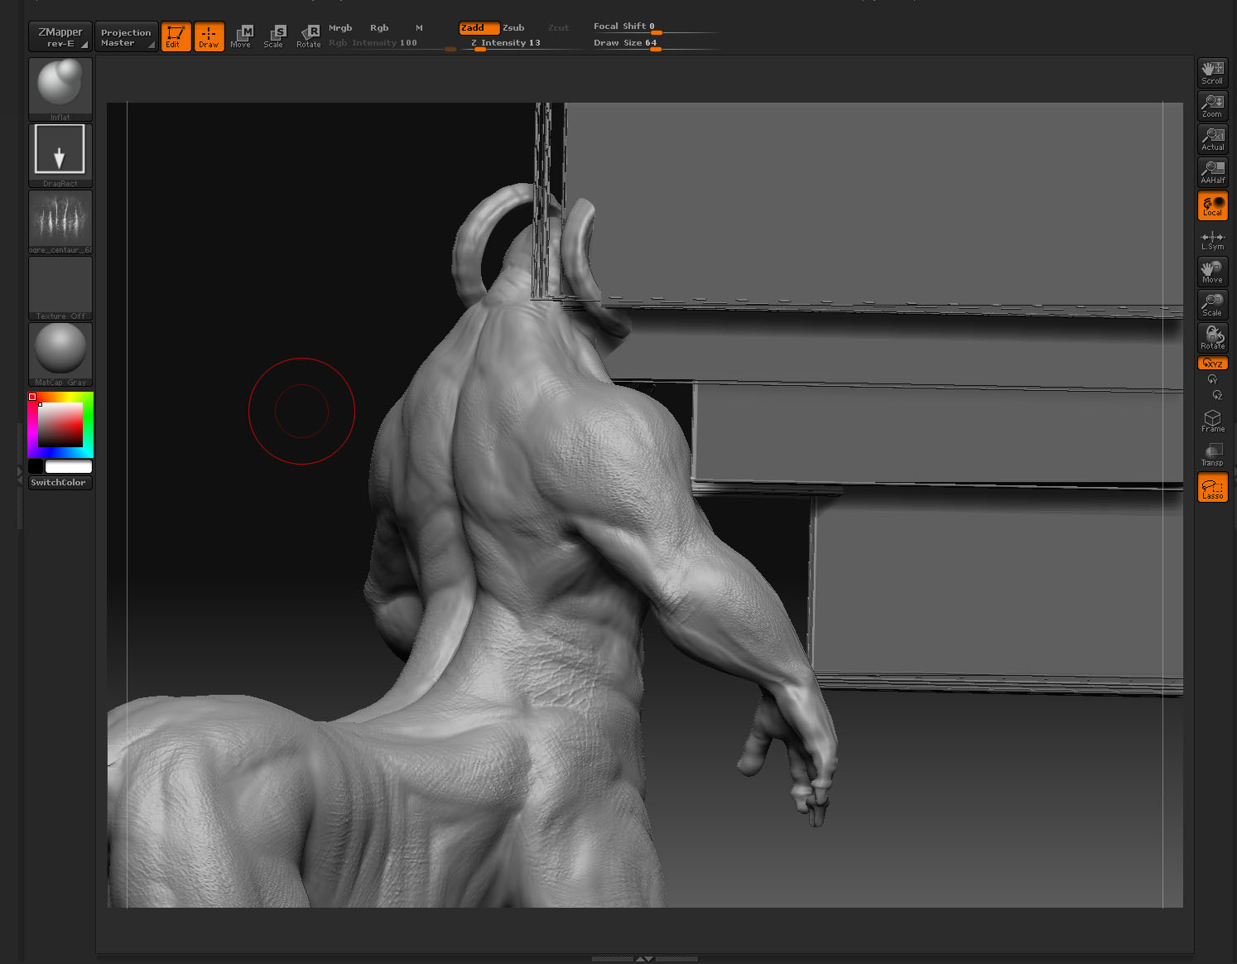
Task: Open Projection Master options
Action: point(125,36)
